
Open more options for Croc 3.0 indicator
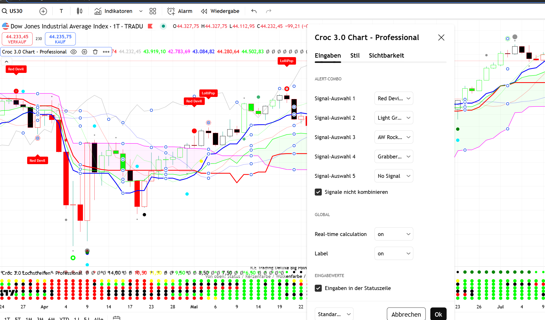[x=106, y=52]
